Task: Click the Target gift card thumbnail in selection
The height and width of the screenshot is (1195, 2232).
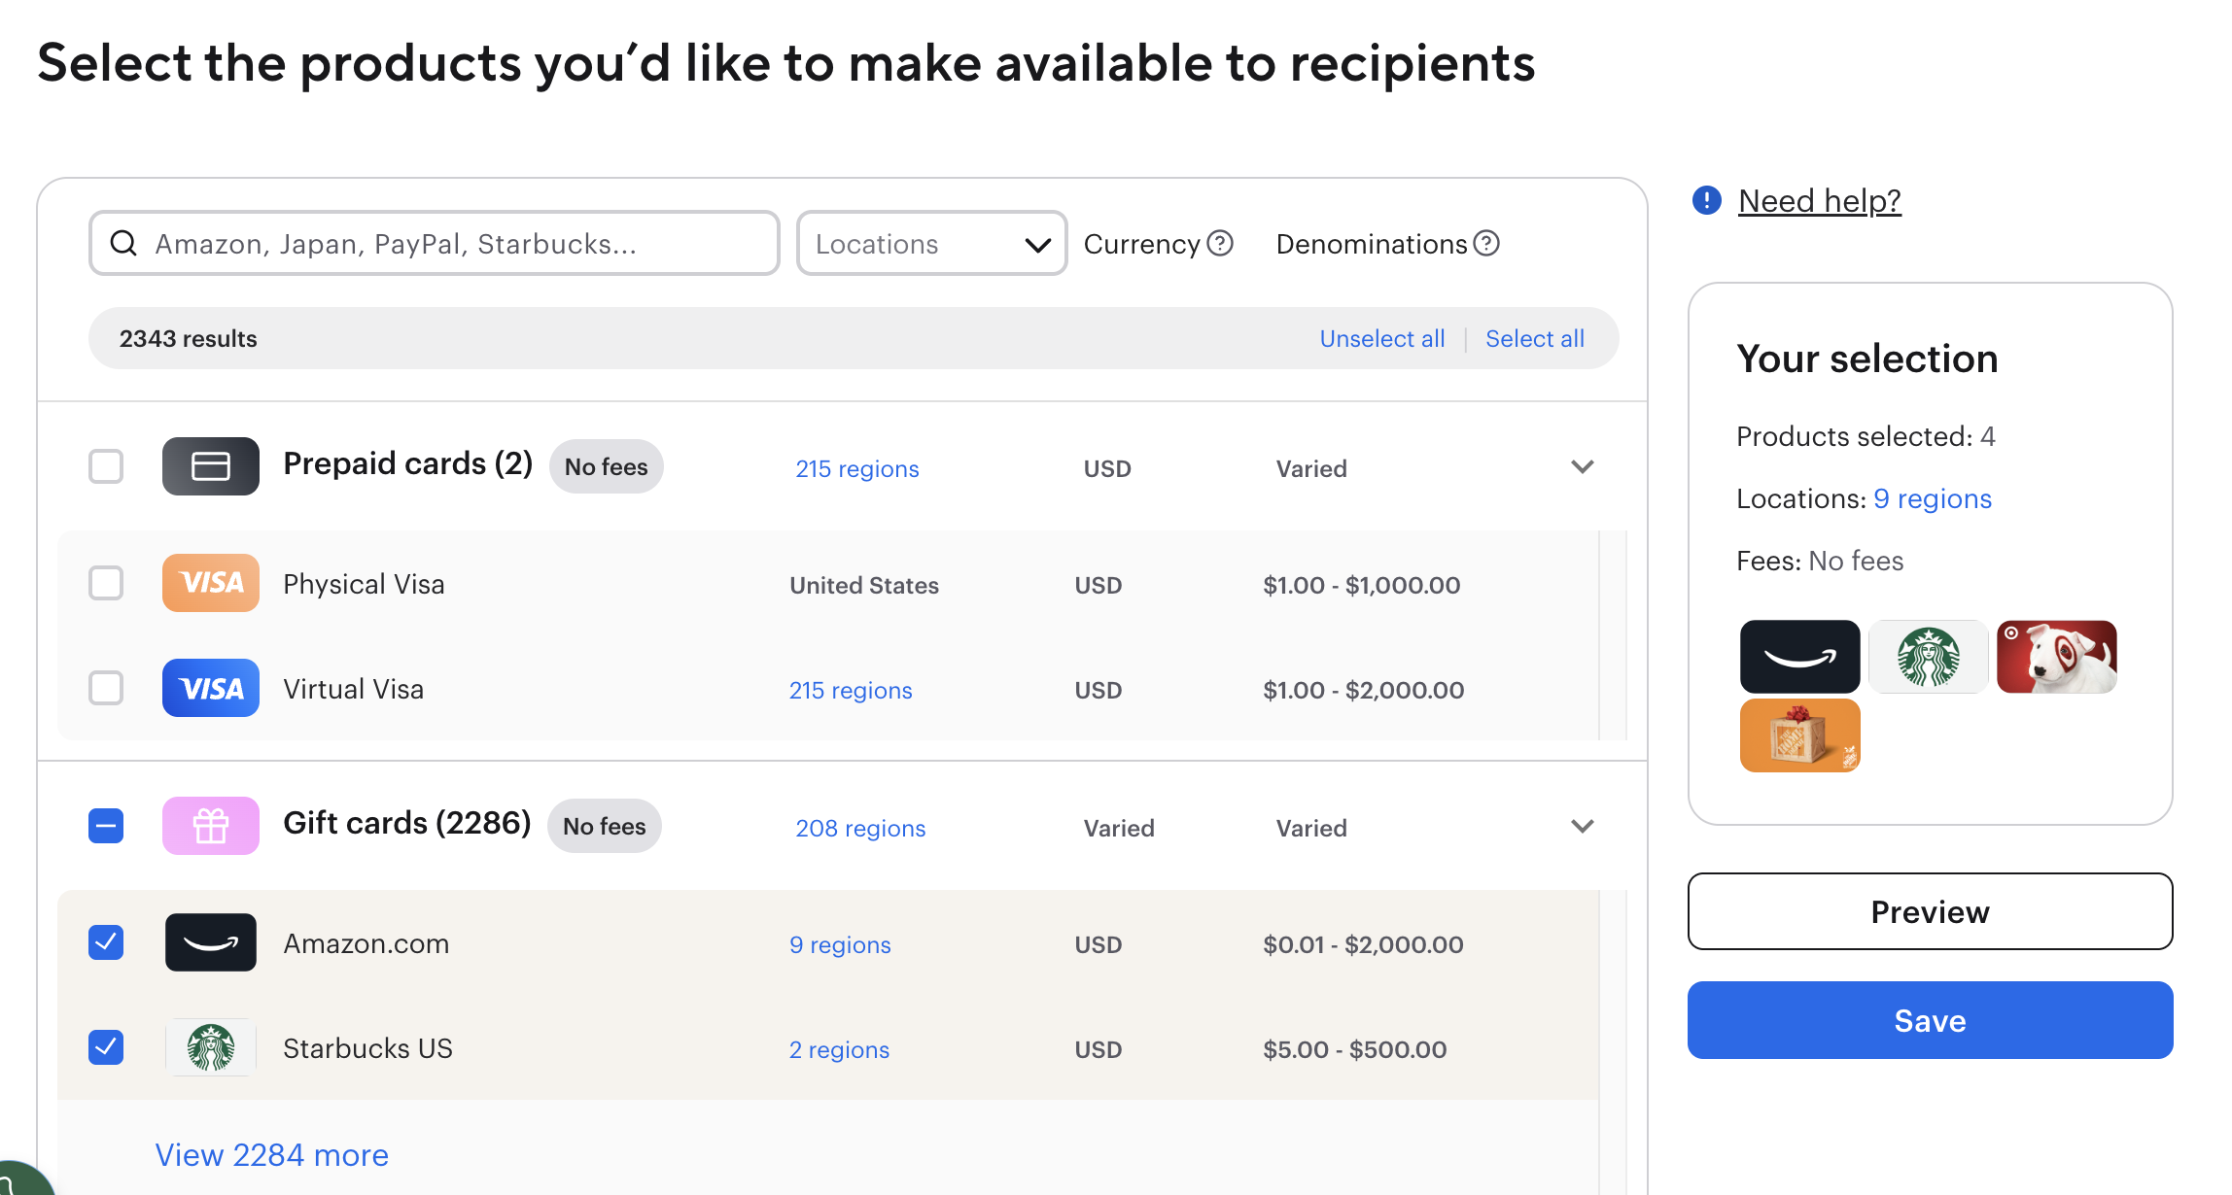Action: (2056, 657)
